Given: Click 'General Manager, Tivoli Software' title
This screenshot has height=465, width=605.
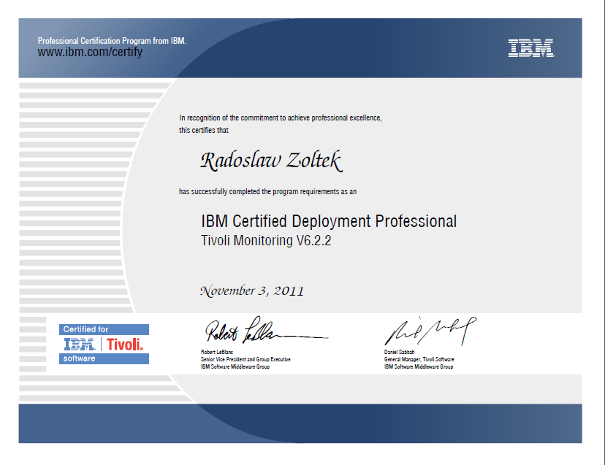Looking at the screenshot, I should 419,359.
